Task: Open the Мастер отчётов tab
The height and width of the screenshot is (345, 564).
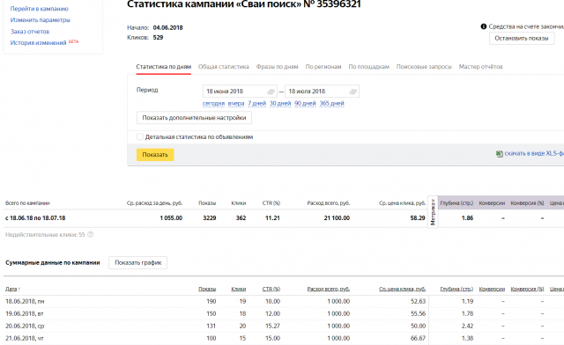Action: [x=480, y=67]
